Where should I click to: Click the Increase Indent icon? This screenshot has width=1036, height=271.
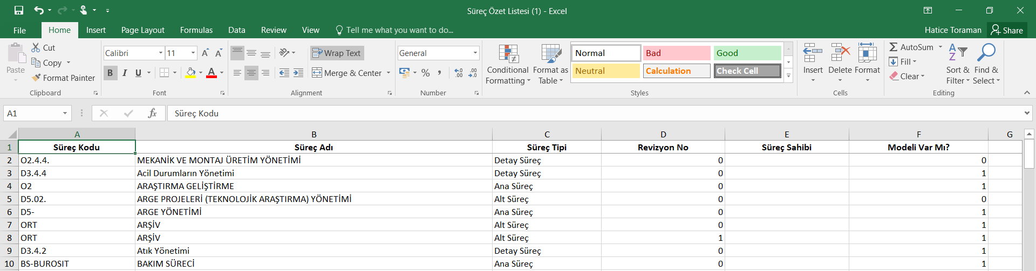tap(298, 73)
